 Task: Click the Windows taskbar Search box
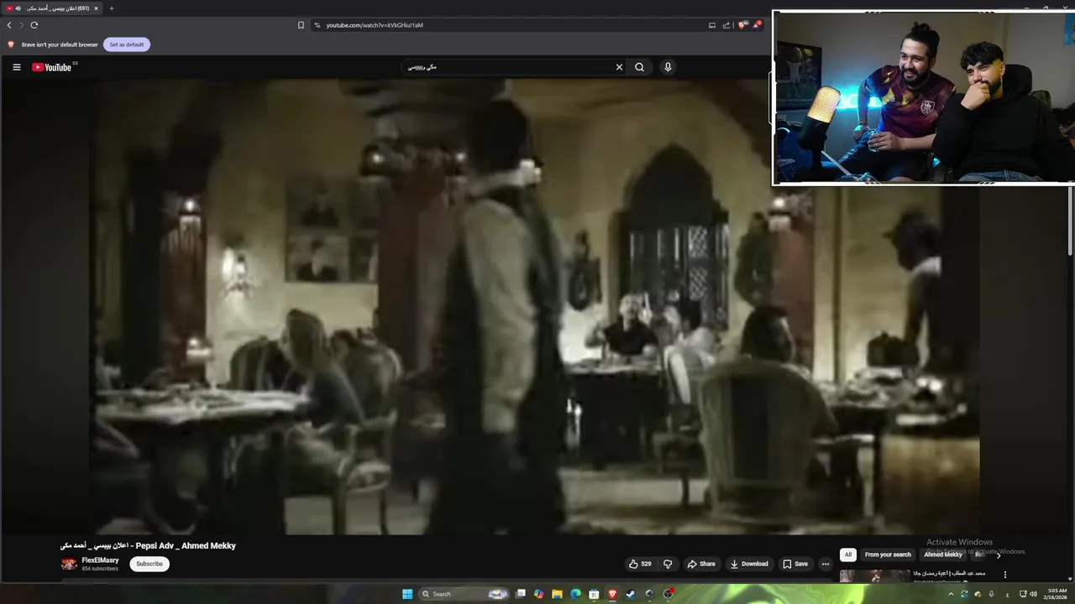(x=464, y=594)
